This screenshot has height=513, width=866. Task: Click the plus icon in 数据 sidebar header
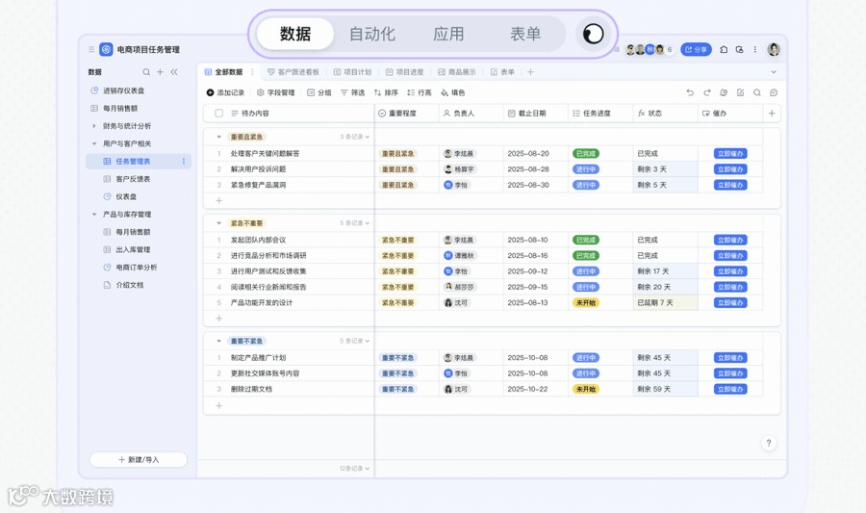point(160,72)
